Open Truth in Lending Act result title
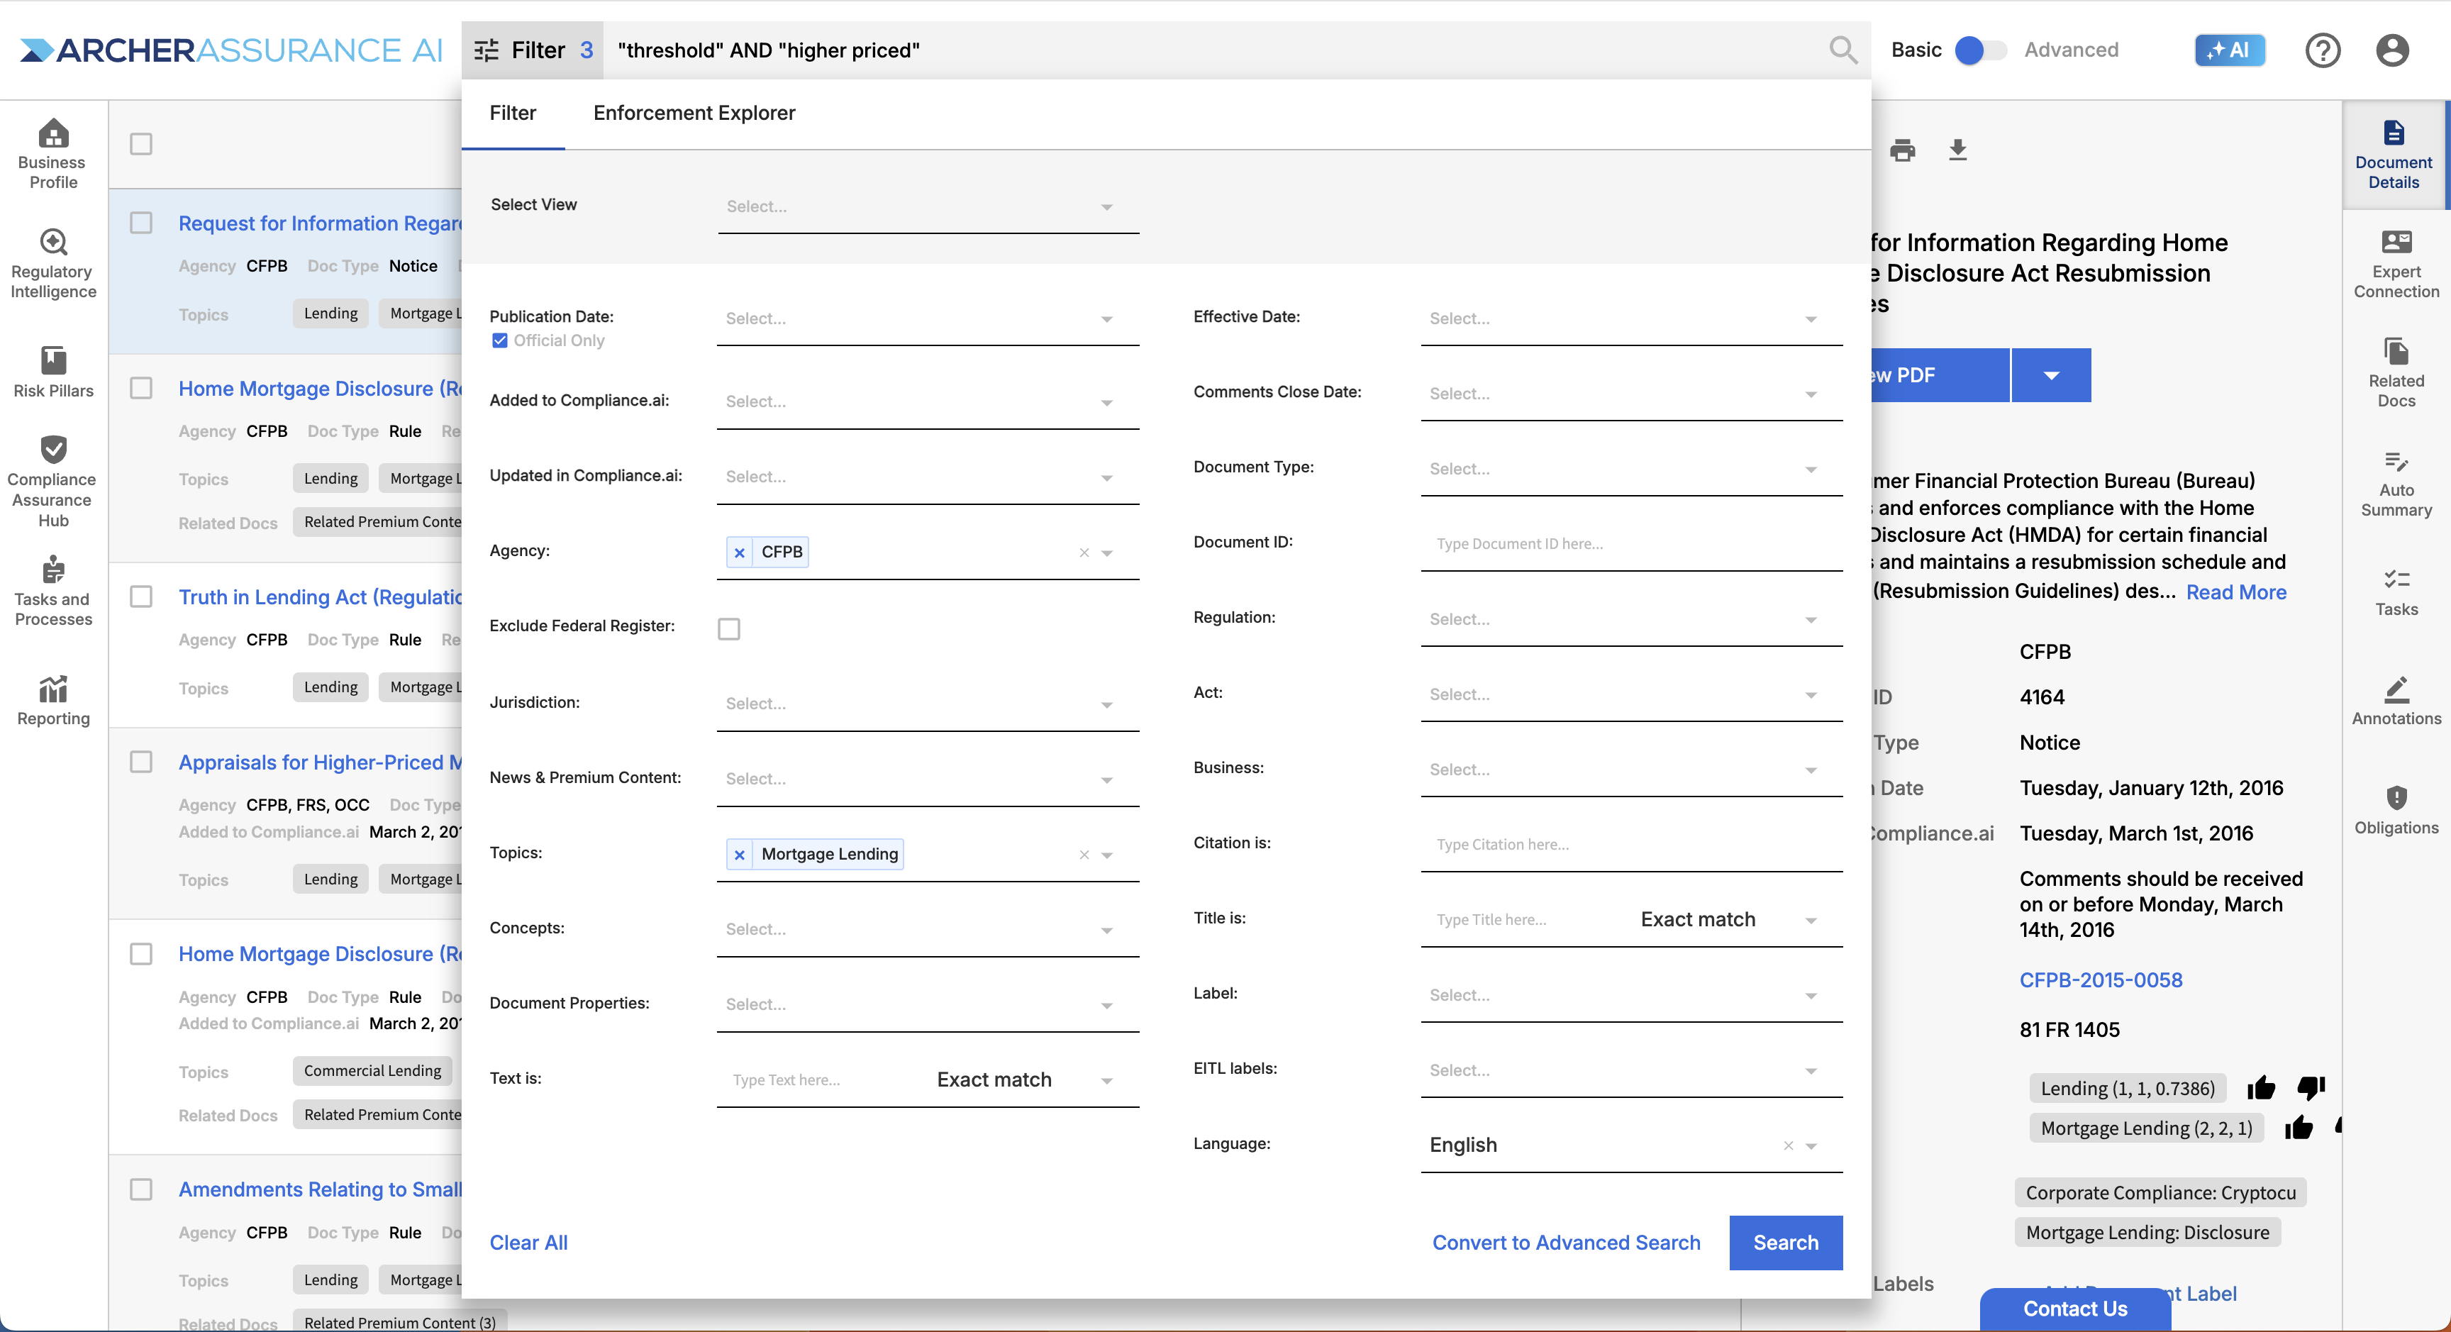The image size is (2451, 1332). (x=320, y=596)
